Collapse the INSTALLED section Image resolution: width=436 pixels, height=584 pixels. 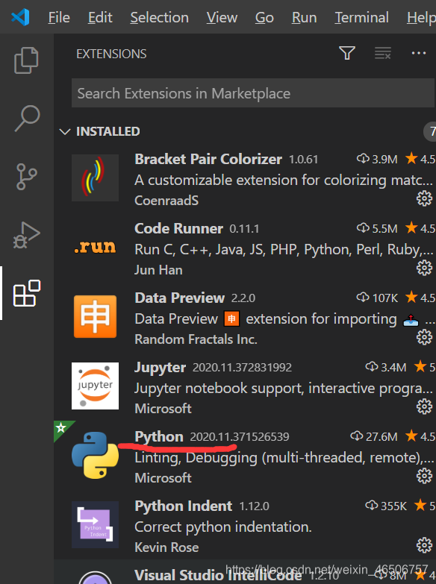click(x=65, y=131)
